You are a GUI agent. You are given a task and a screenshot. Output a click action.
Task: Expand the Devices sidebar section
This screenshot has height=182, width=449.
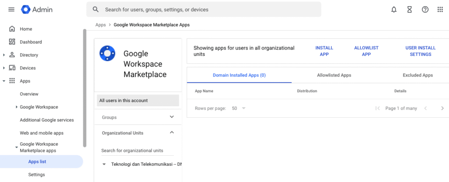pyautogui.click(x=4, y=68)
